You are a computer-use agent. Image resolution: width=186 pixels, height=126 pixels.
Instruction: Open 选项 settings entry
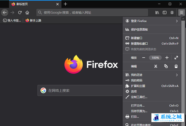[152, 91]
